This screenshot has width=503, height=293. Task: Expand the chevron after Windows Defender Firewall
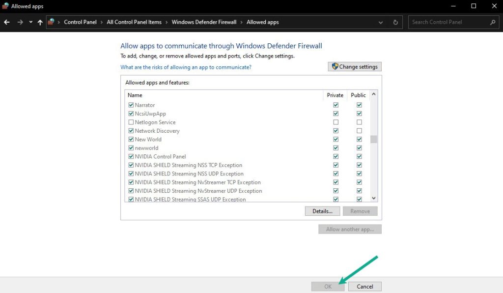tap(242, 23)
